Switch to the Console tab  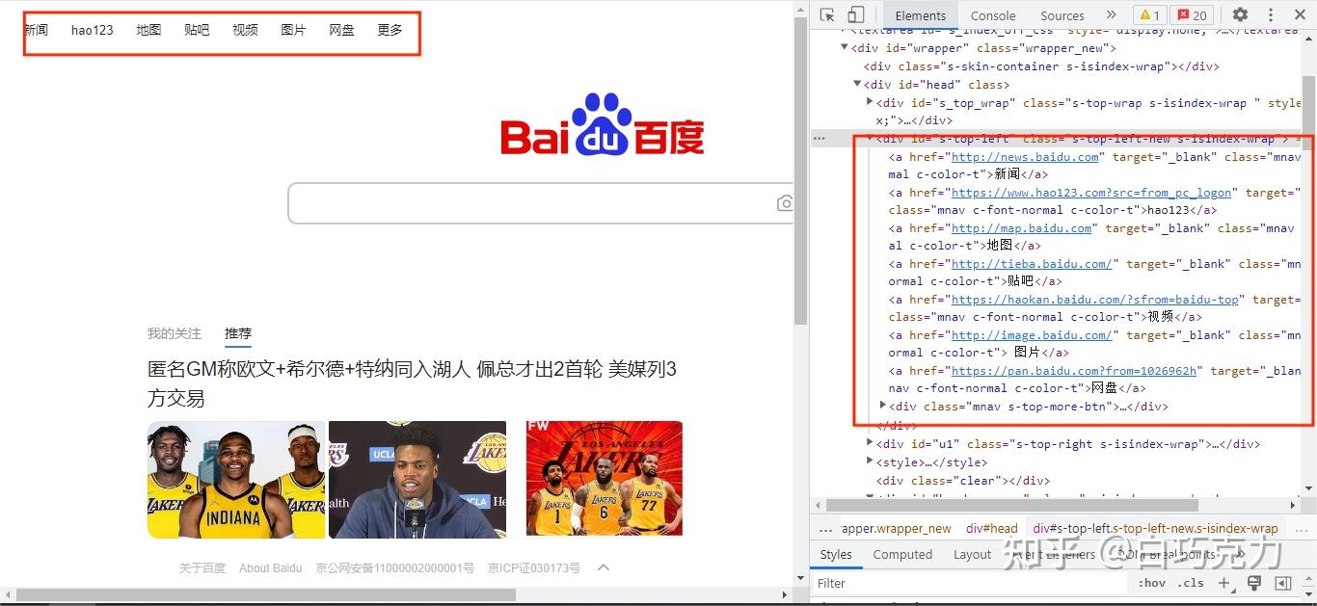click(x=992, y=15)
